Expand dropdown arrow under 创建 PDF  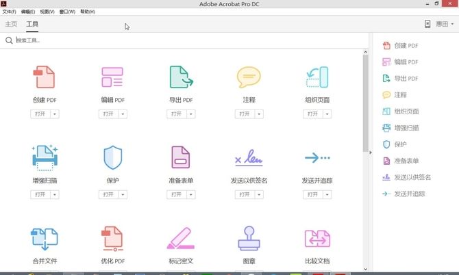pyautogui.click(x=55, y=114)
